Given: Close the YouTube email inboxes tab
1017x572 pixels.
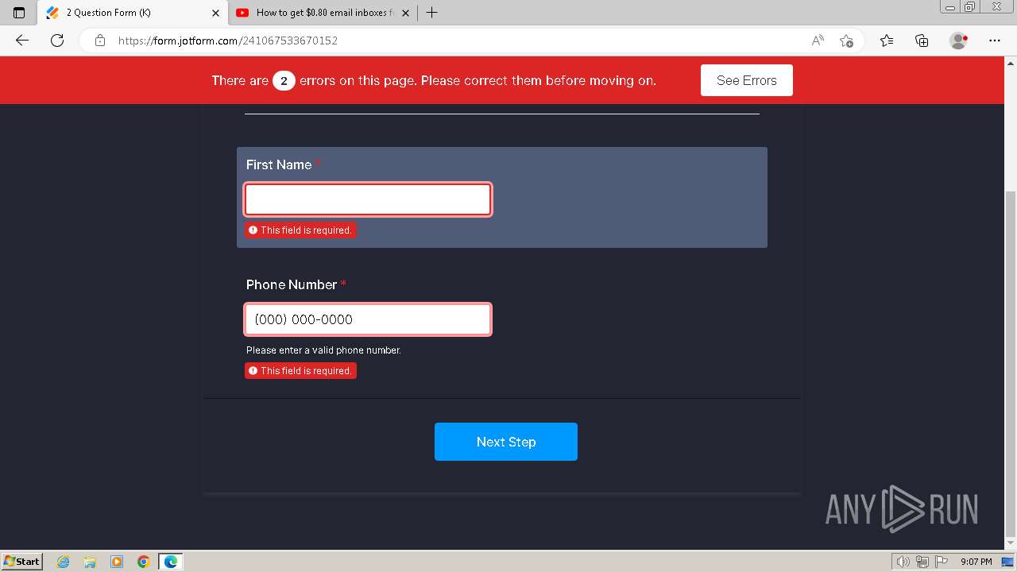Looking at the screenshot, I should coord(405,13).
